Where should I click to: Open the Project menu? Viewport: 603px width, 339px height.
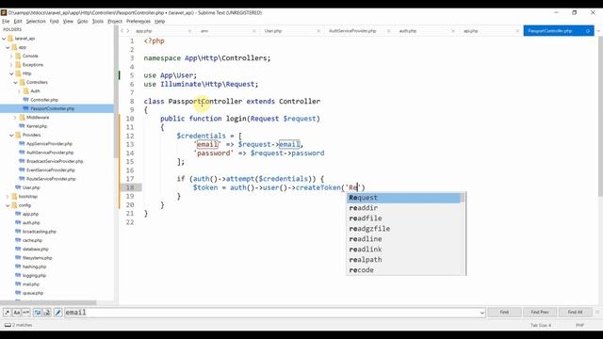[115, 21]
